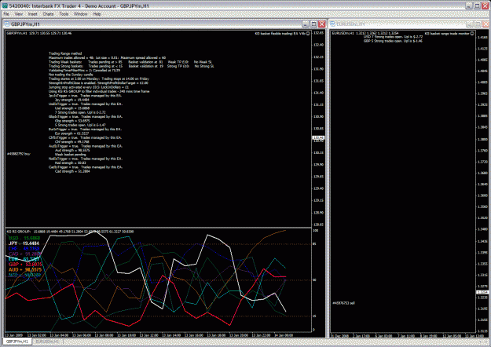The image size is (491, 347).
Task: Click the 15 level label on indicator scale
Action: pyautogui.click(x=314, y=316)
